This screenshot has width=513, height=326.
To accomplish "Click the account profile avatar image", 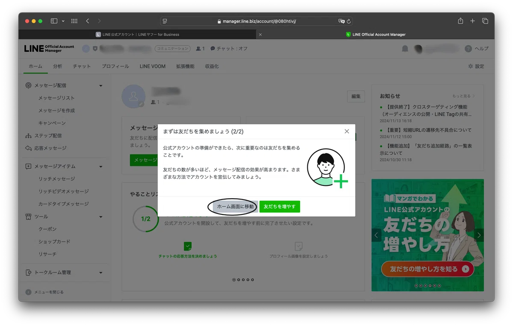I will pos(134,97).
